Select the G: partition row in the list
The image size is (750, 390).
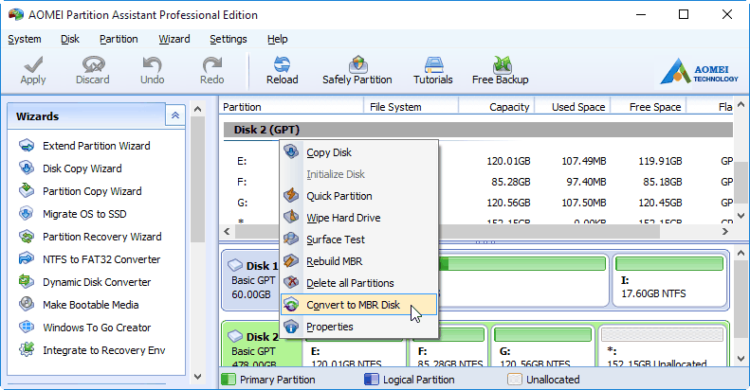coord(478,203)
